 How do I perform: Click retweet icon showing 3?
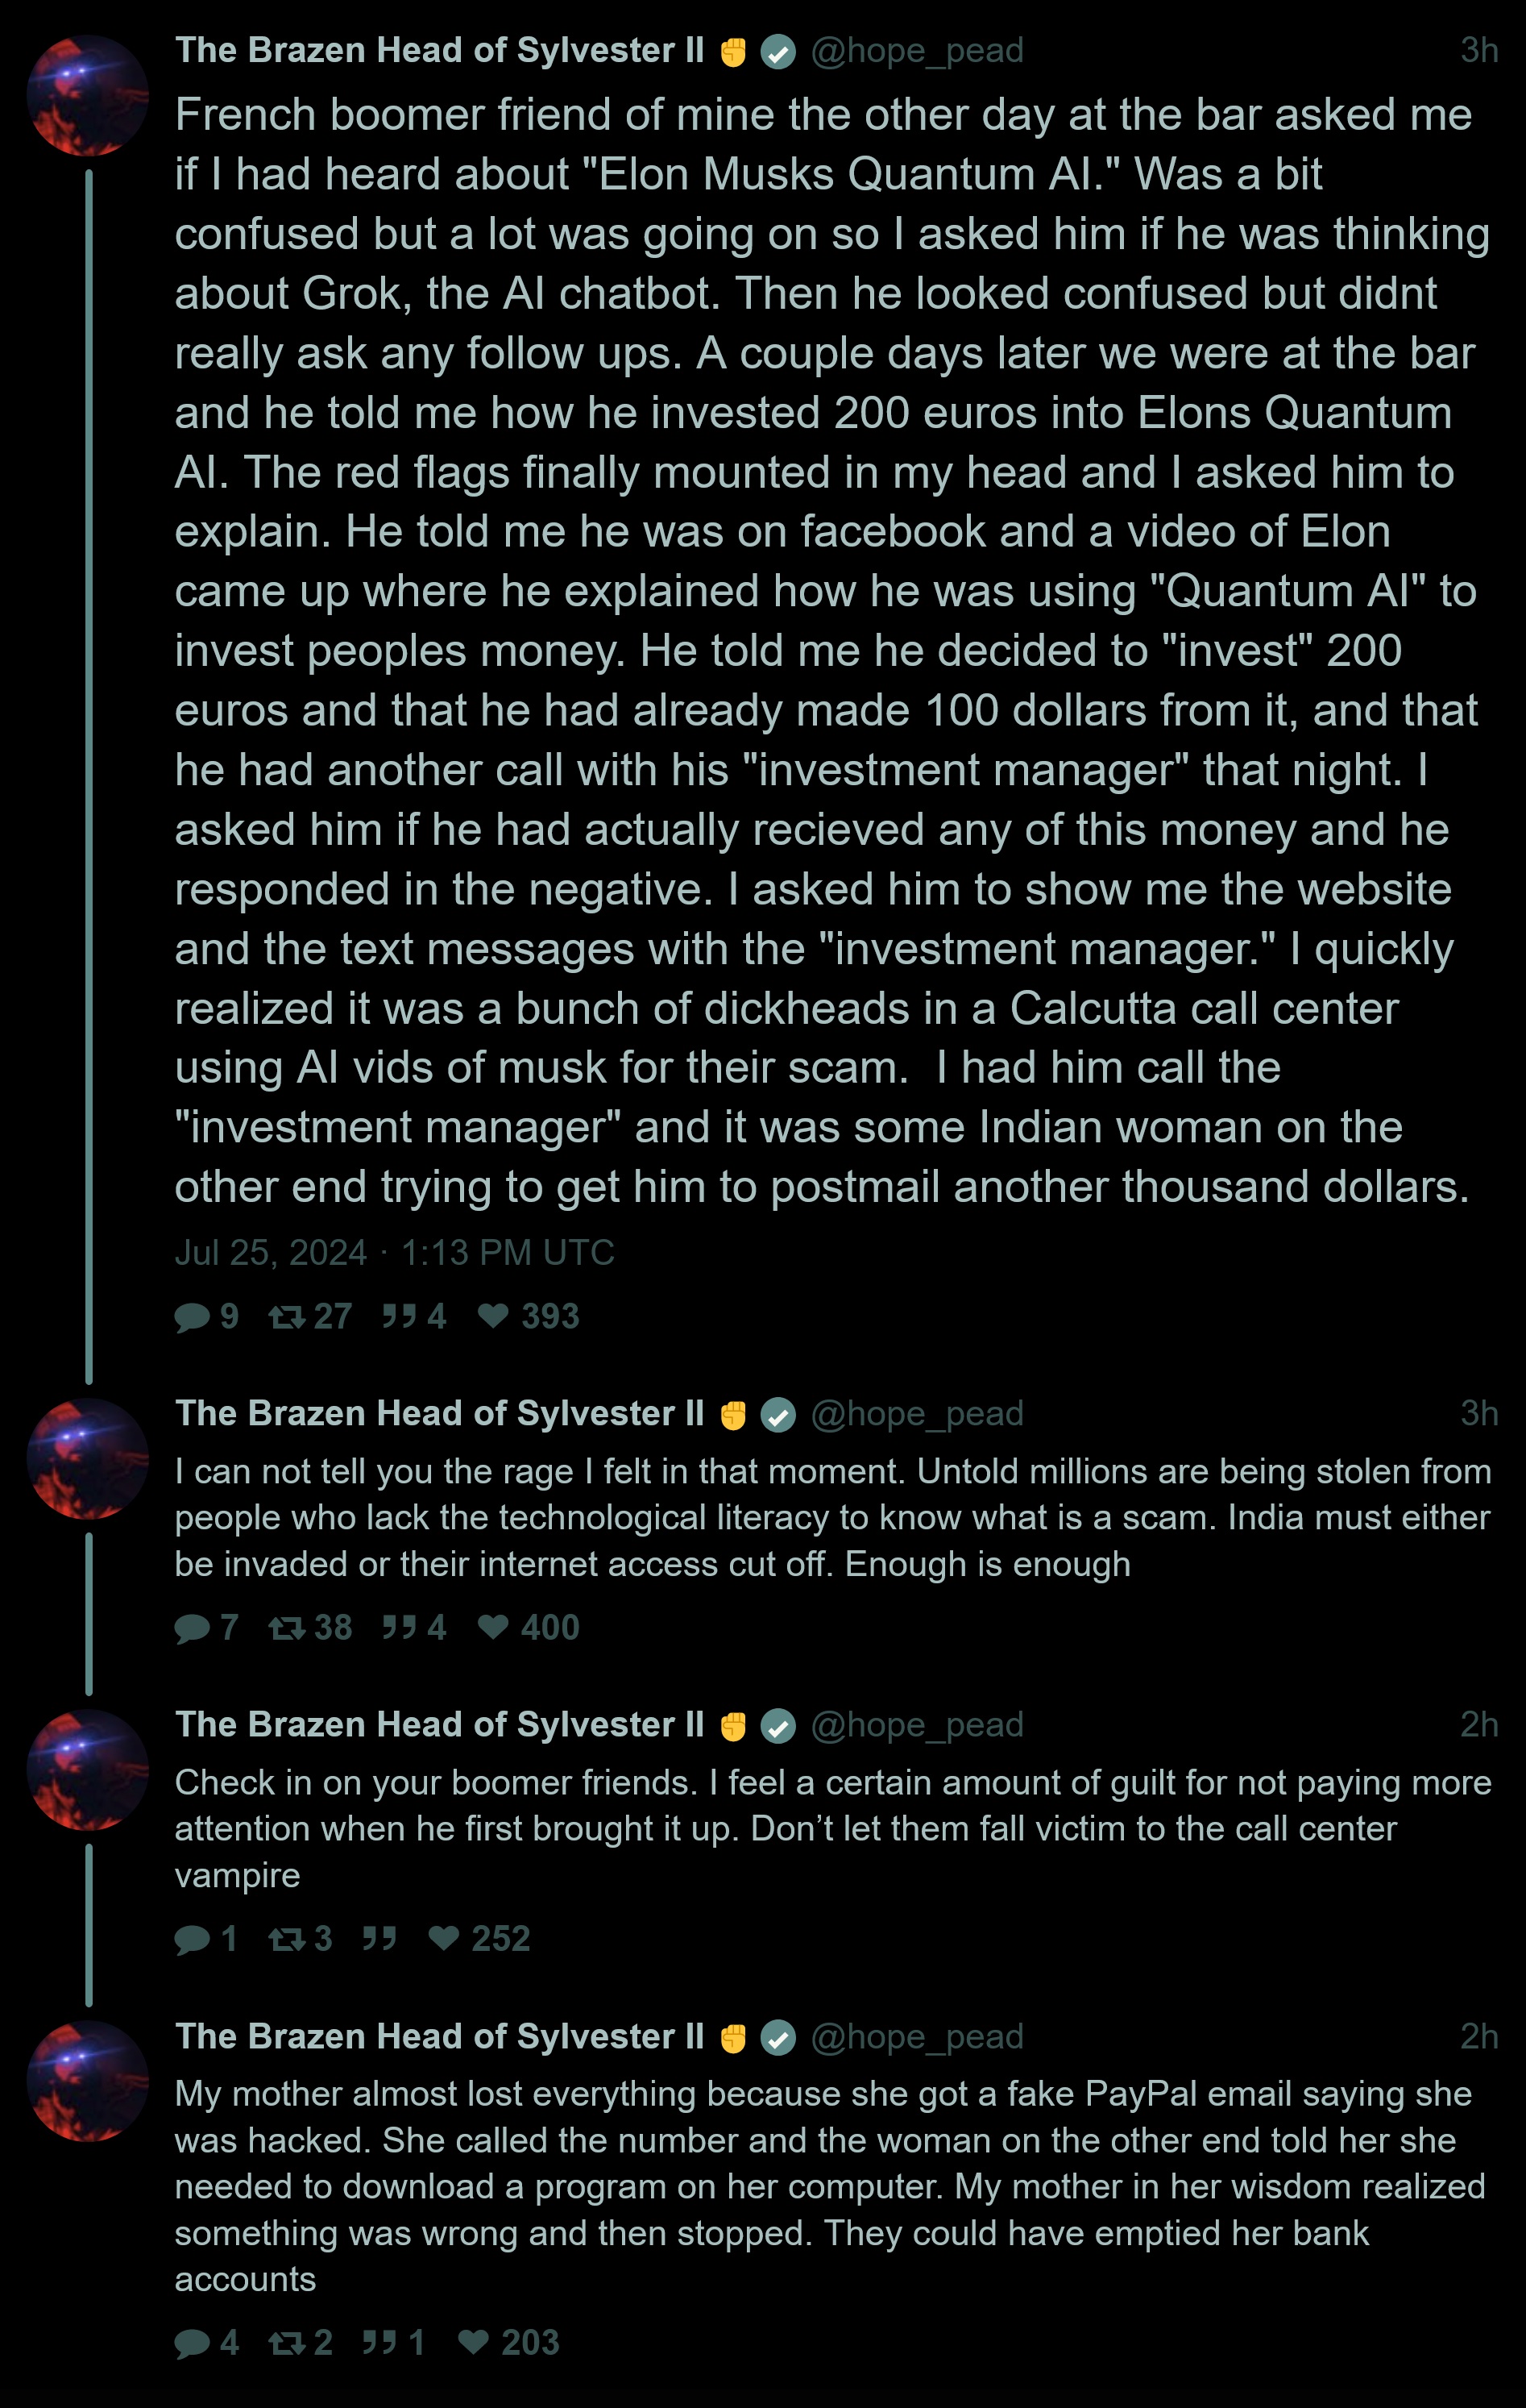(287, 1939)
